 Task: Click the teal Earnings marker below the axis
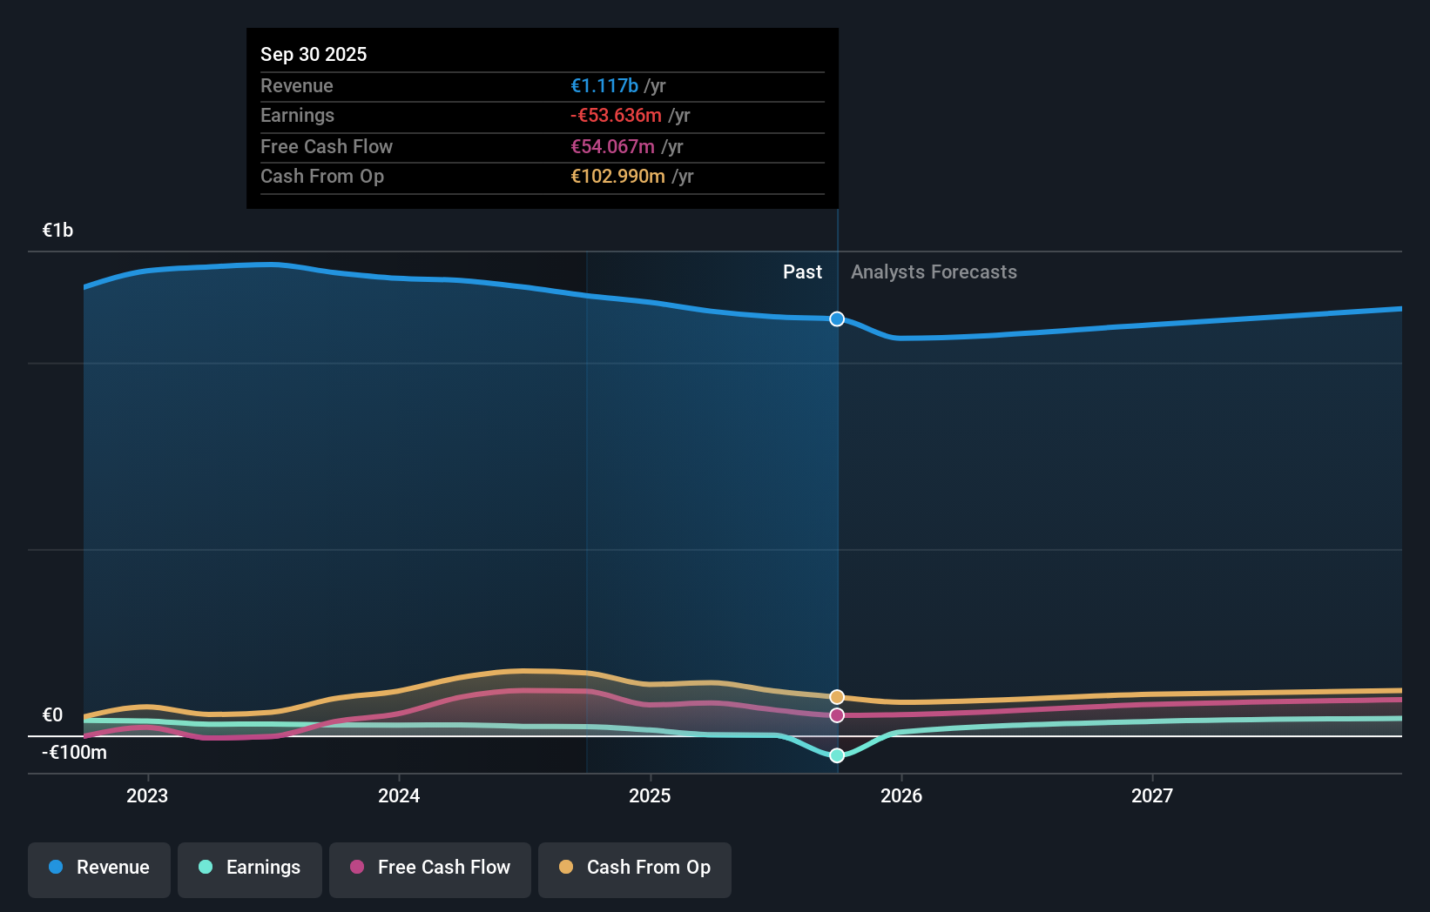[x=836, y=755]
